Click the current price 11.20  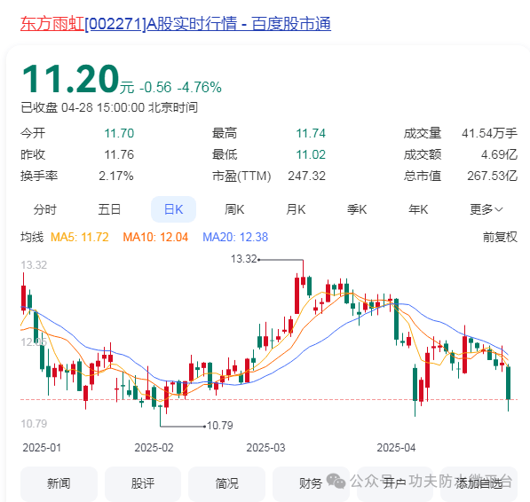(x=71, y=79)
